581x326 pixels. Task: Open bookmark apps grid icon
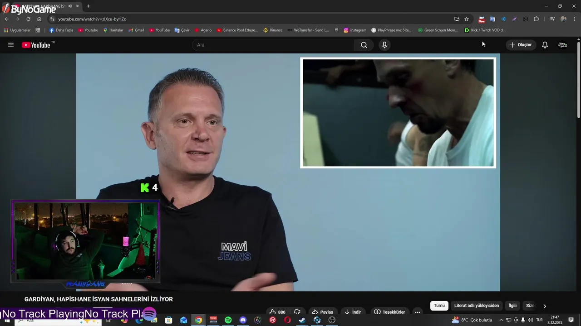(38, 30)
